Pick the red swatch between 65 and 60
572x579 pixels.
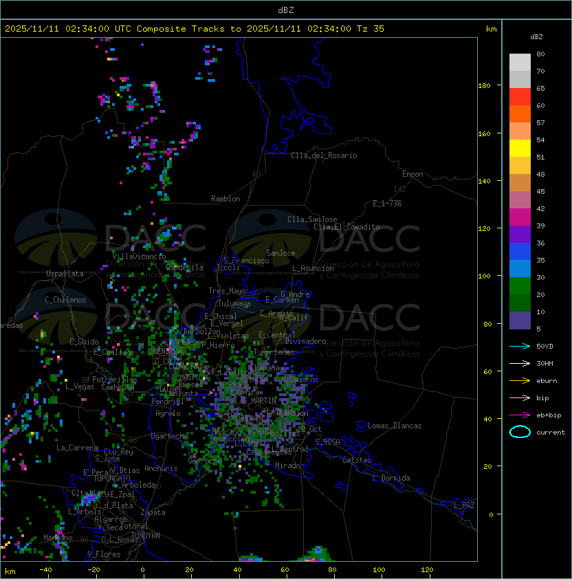coord(520,97)
